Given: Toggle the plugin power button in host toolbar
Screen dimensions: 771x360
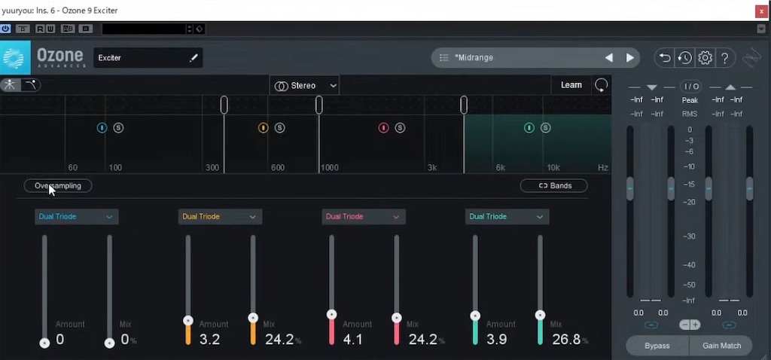Looking at the screenshot, I should [5, 29].
